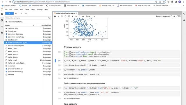The image size is (186, 105).
Task: Close the diabet-classification.ipynb tab
Action: pyautogui.click(x=76, y=13)
